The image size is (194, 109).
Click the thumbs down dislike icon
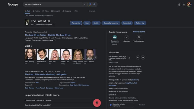pos(143,58)
